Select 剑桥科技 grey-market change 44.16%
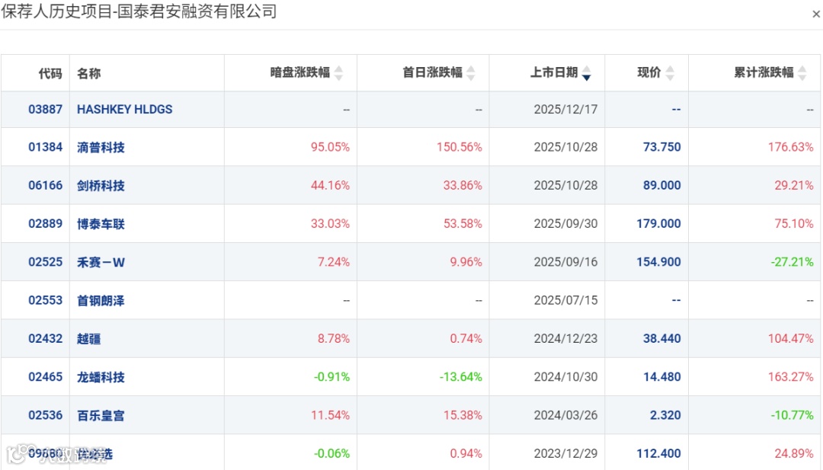Viewport: 823px width, 470px height. 330,185
